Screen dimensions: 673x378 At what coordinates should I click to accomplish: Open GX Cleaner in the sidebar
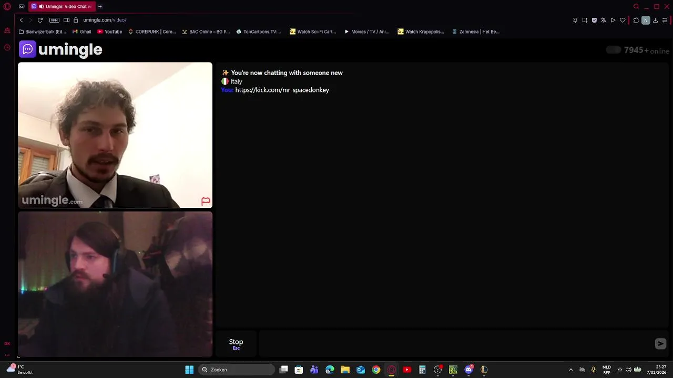click(7, 31)
